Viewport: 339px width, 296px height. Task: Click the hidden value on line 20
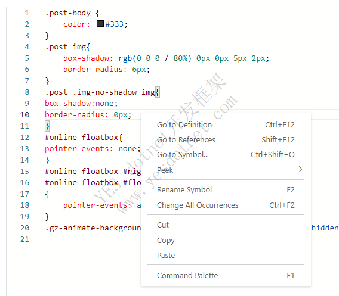[325, 228]
